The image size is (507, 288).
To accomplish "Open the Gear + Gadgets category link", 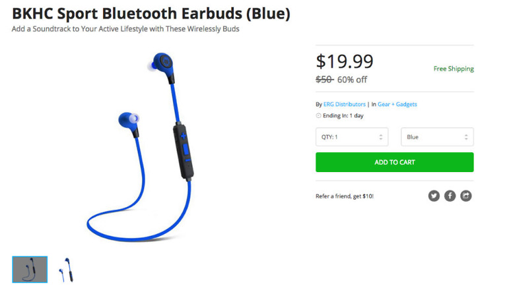I will 397,104.
